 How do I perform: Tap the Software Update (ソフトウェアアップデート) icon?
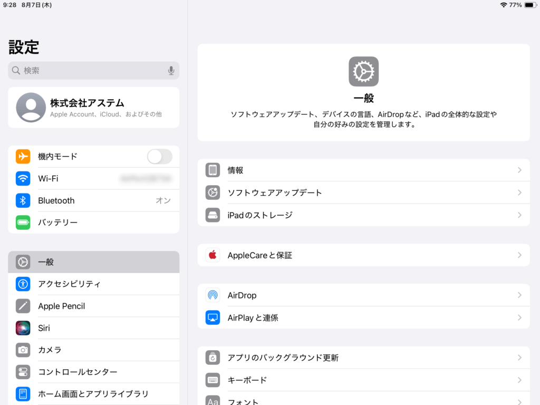[213, 192]
